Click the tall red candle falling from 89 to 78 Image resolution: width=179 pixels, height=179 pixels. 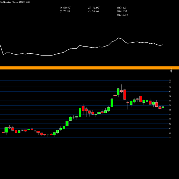125,95
